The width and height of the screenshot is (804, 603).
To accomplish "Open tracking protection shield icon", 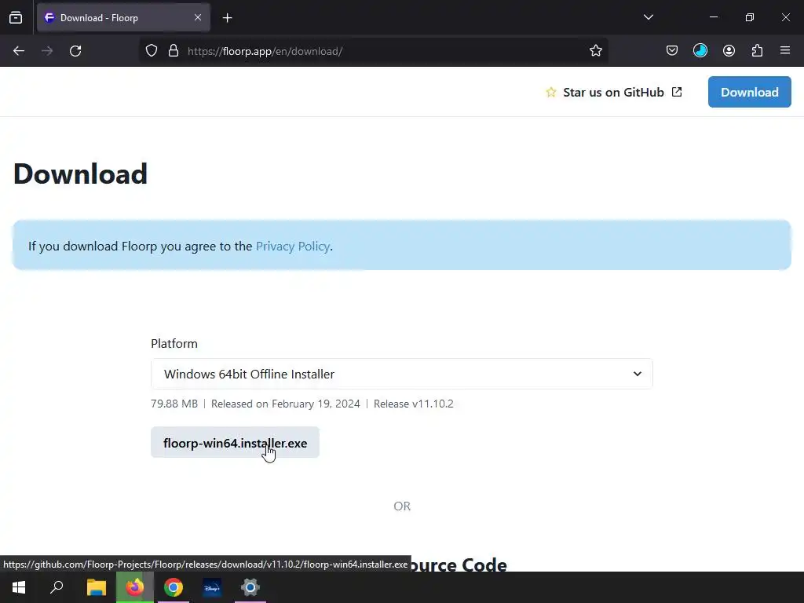I will tap(152, 51).
